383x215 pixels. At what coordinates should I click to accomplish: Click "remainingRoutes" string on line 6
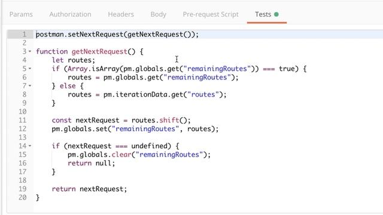[x=197, y=77]
